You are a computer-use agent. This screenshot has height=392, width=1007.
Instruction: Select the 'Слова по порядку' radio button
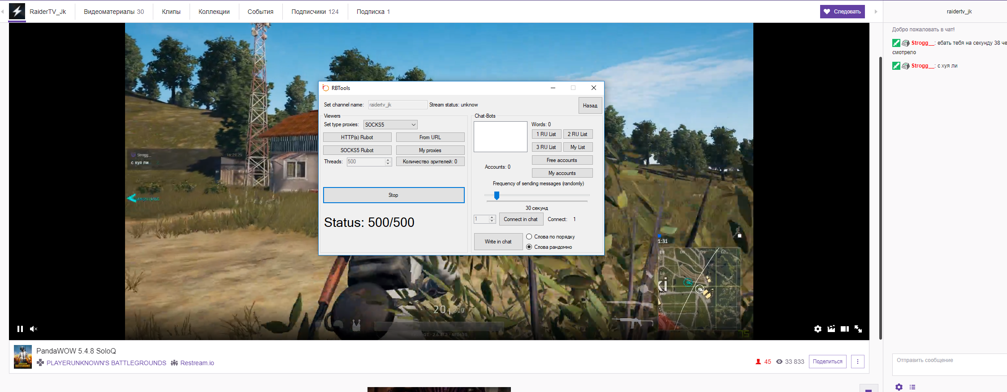click(x=529, y=237)
